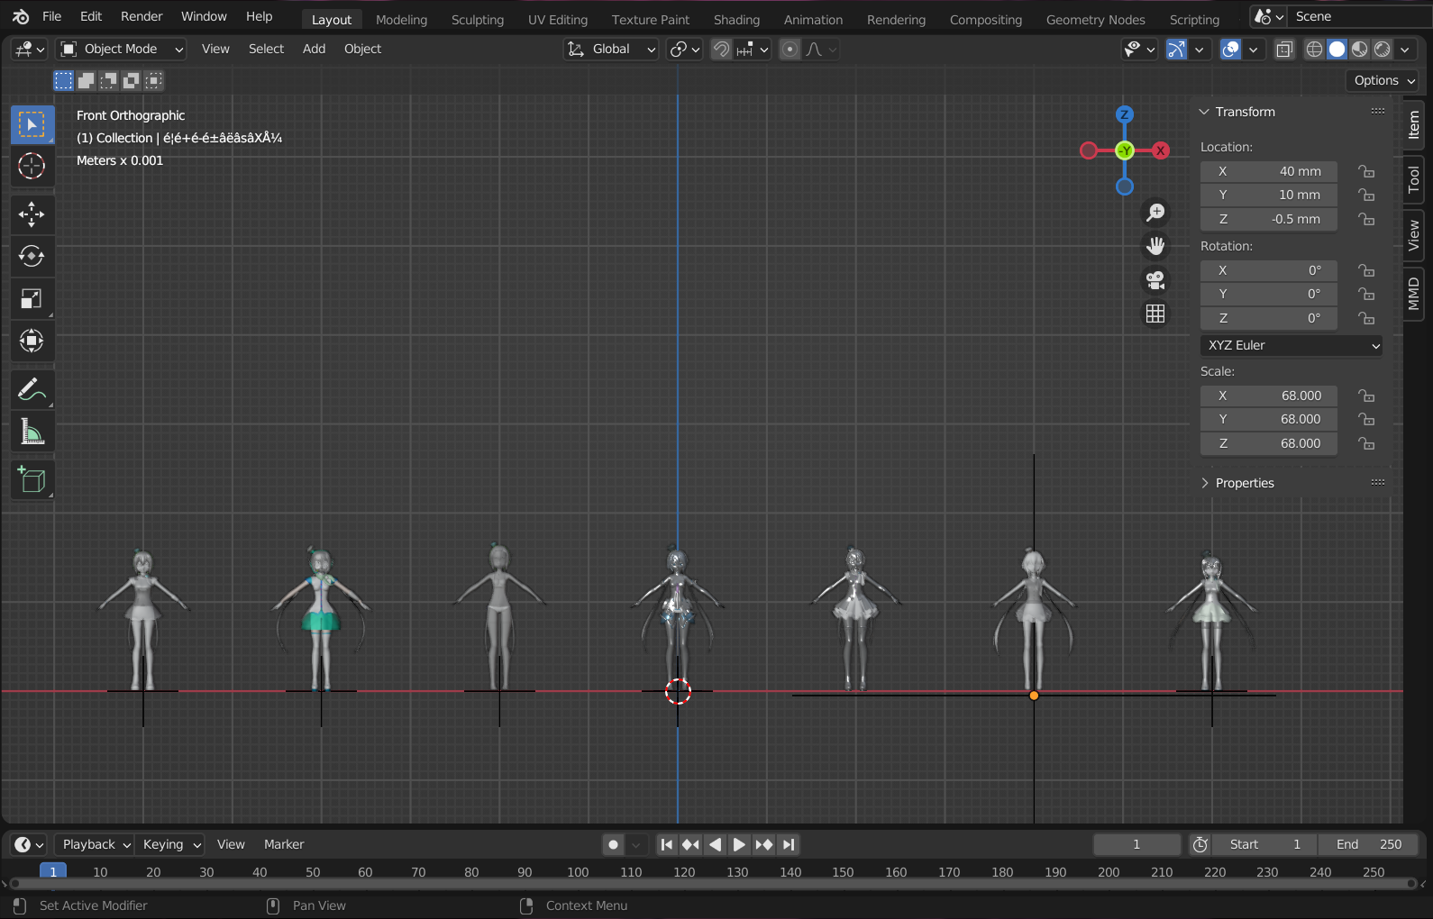Set selection mode to subtract
The height and width of the screenshot is (919, 1433).
pyautogui.click(x=109, y=81)
